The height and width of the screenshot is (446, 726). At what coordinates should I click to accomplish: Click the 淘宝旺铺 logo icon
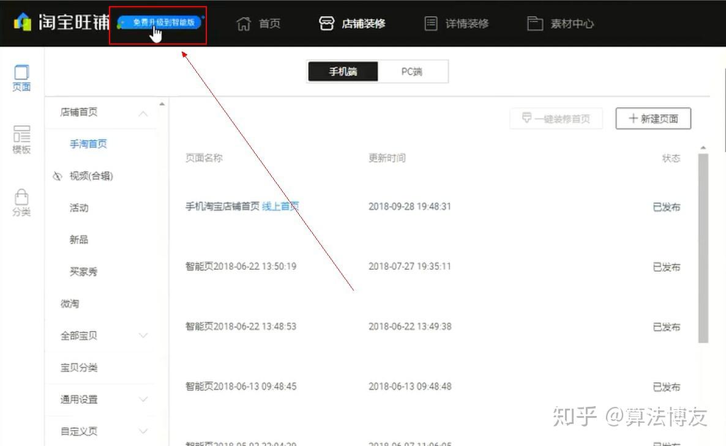[x=22, y=22]
